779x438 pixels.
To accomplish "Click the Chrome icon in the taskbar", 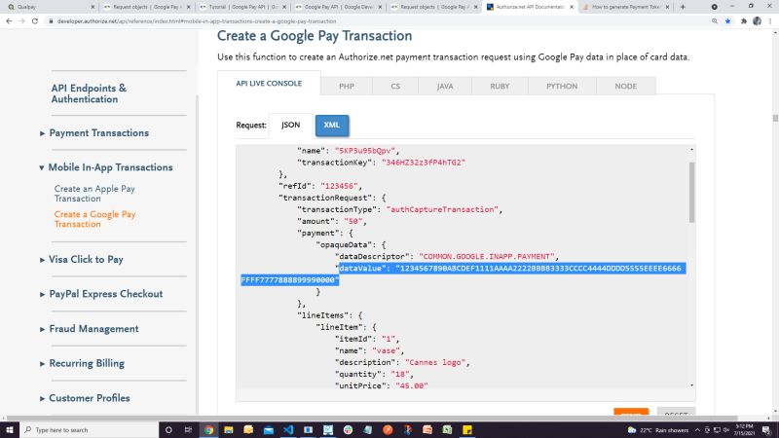I will (208, 430).
